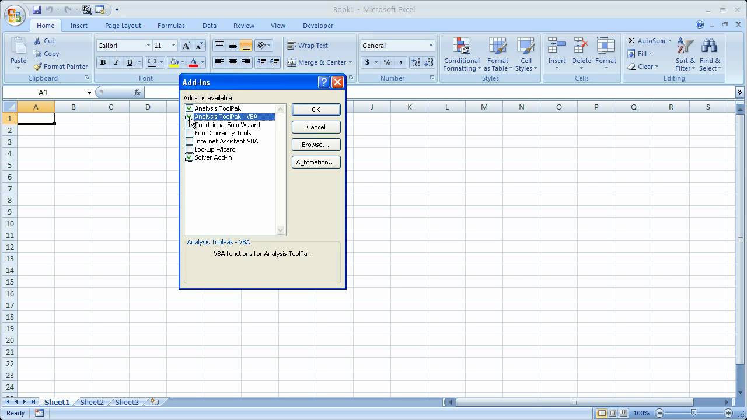Click the Excel Help question icon
Screen dimensions: 747x420
click(700, 25)
